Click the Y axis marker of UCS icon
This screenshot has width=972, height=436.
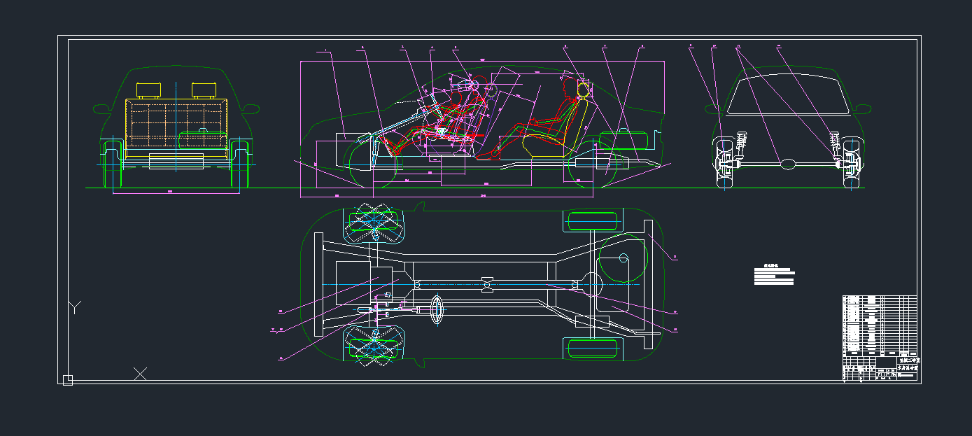(75, 307)
